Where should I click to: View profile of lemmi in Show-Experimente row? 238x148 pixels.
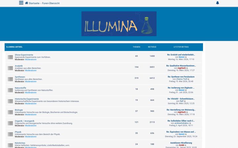coord(181,57)
